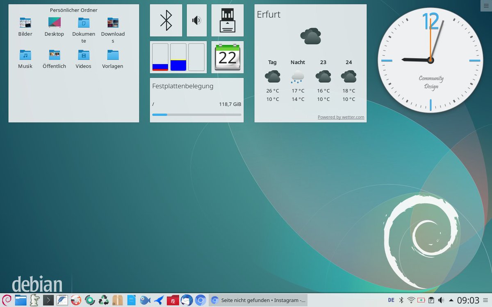Viewport: 492px width, 307px height.
Task: Open the DE keyboard layout indicator
Action: (x=391, y=300)
